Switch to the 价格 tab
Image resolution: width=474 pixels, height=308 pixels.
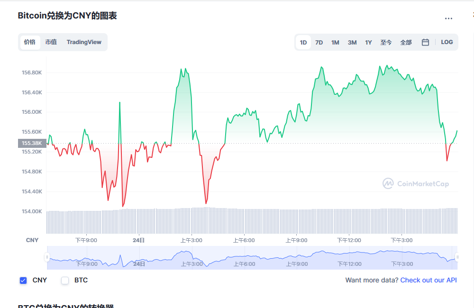click(30, 42)
